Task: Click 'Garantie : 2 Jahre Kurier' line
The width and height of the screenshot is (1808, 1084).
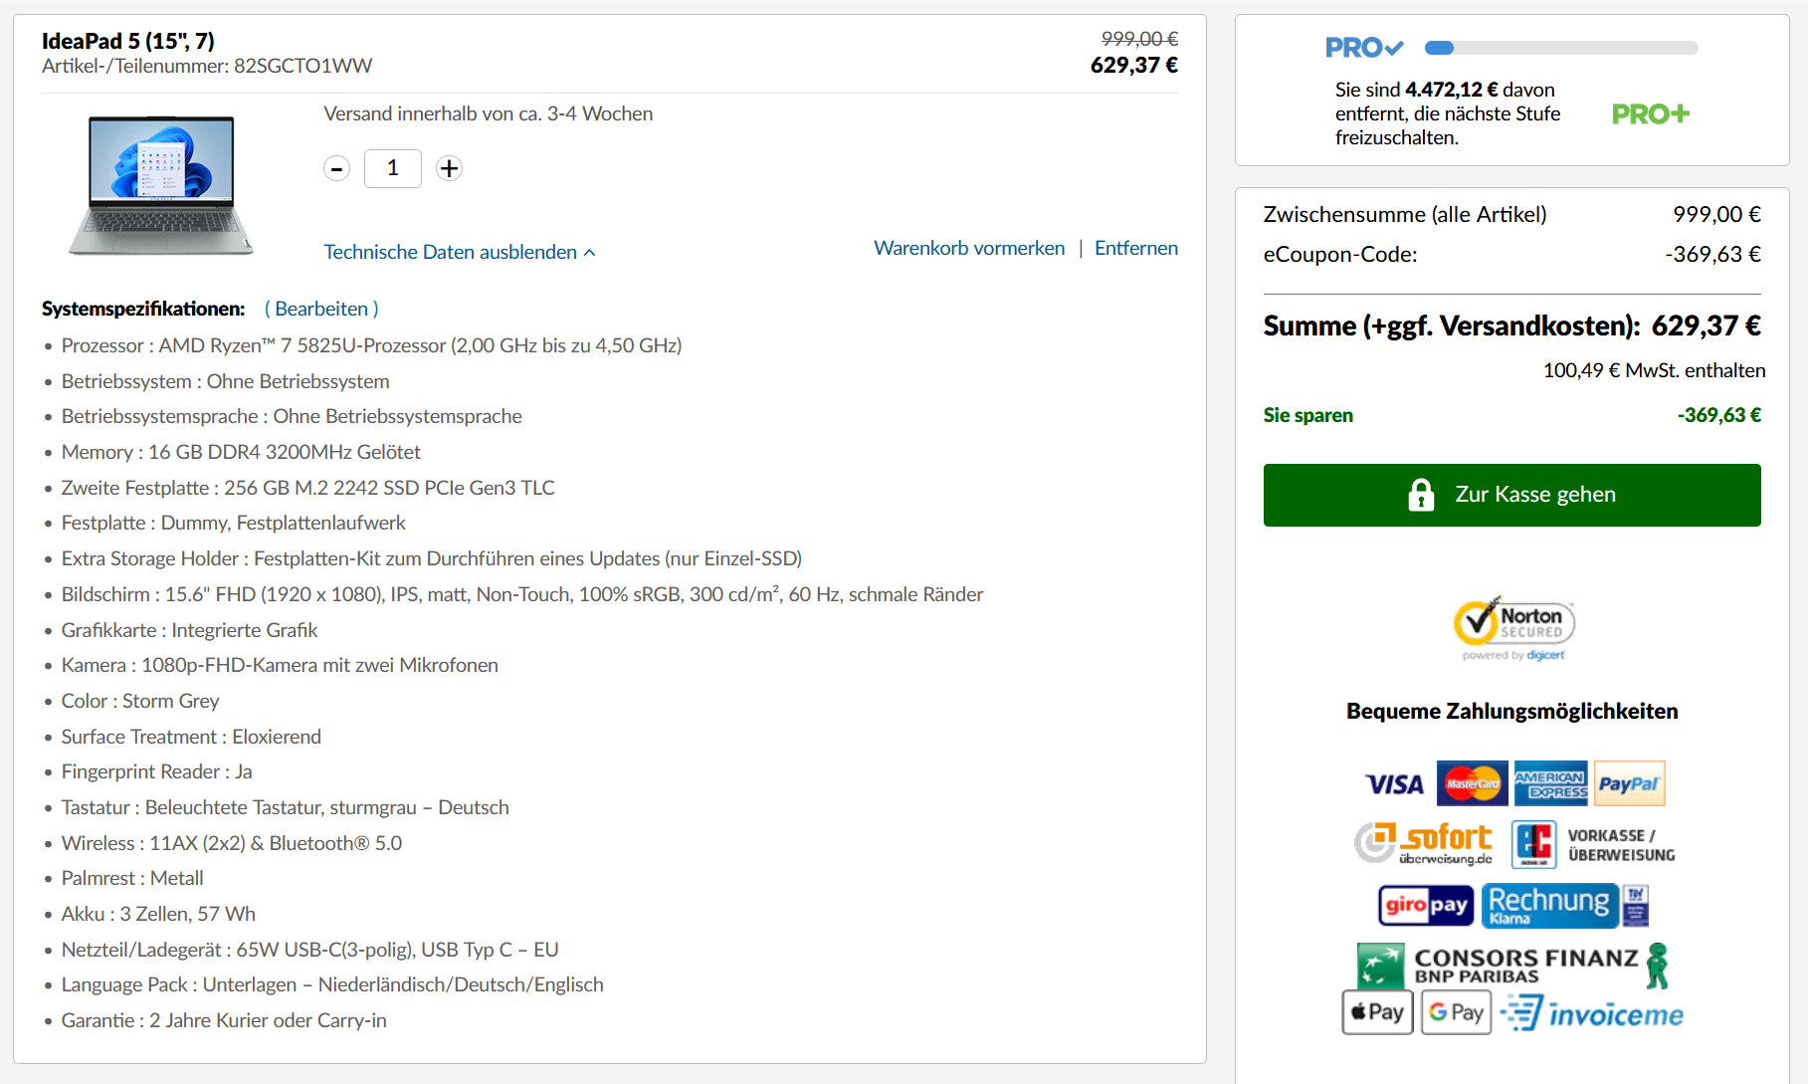Action: click(224, 1020)
